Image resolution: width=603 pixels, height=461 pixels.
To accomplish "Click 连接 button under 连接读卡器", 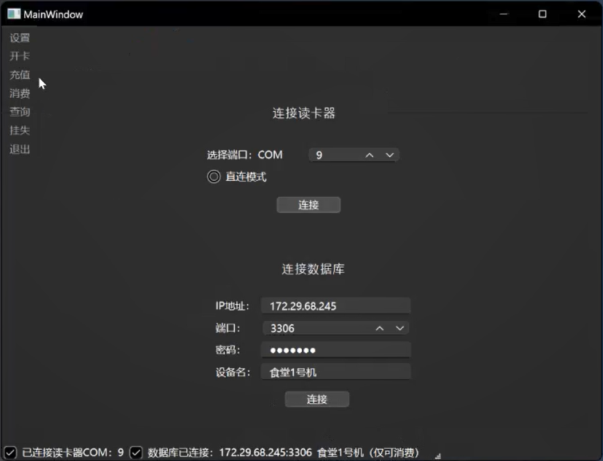I will pyautogui.click(x=308, y=205).
